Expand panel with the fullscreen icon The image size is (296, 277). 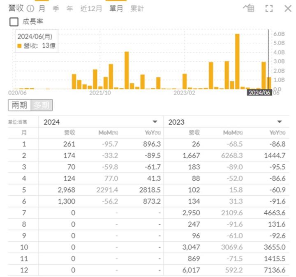tap(269, 9)
